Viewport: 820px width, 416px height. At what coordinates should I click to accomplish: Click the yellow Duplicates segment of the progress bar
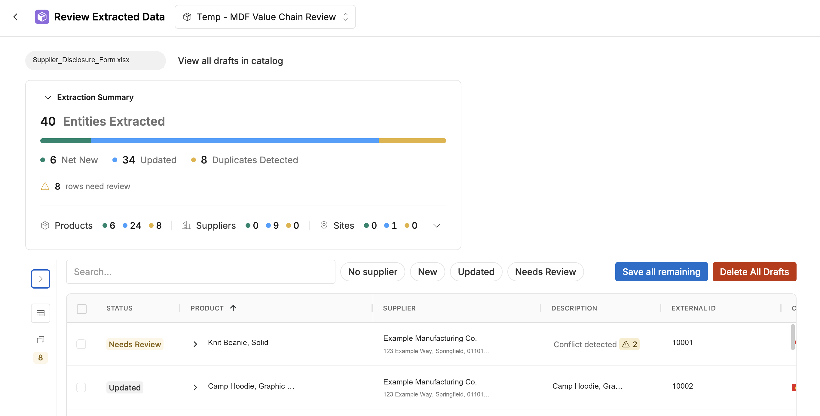tap(412, 141)
